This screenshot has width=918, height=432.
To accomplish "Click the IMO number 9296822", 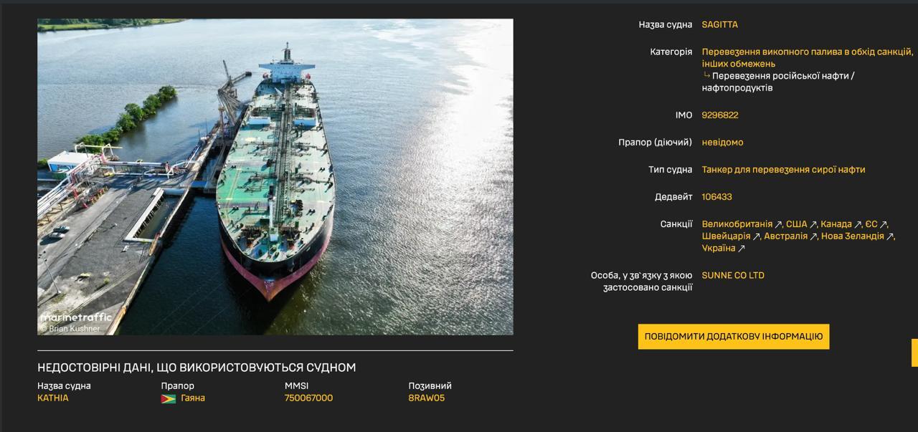I will coord(719,115).
